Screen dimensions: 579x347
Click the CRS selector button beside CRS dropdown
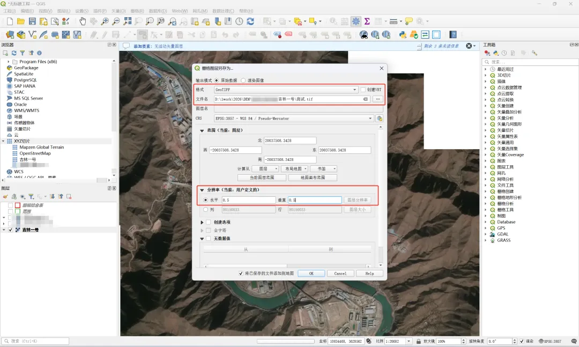click(379, 118)
